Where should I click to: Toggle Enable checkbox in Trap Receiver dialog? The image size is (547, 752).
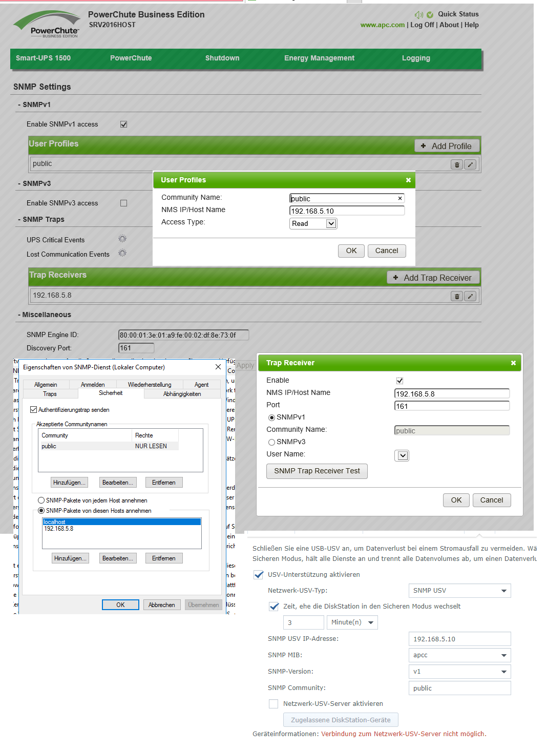pyautogui.click(x=399, y=380)
